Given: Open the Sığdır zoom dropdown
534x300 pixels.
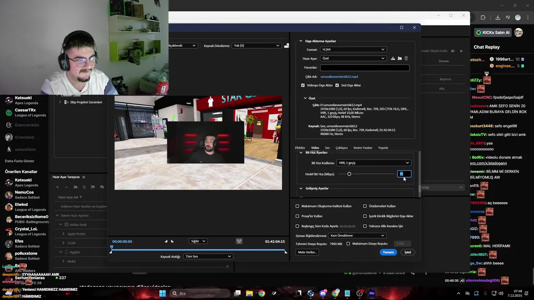Looking at the screenshot, I should click(x=198, y=241).
